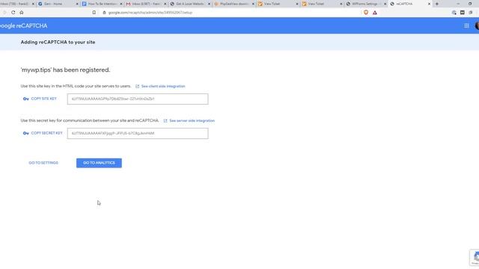Close the Gmail Inbox tab
This screenshot has width=479, height=269.
[165, 4]
